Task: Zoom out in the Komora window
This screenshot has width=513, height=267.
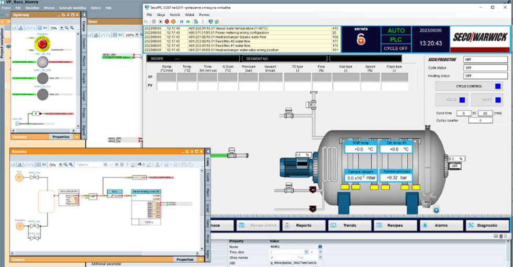Action: [65, 164]
